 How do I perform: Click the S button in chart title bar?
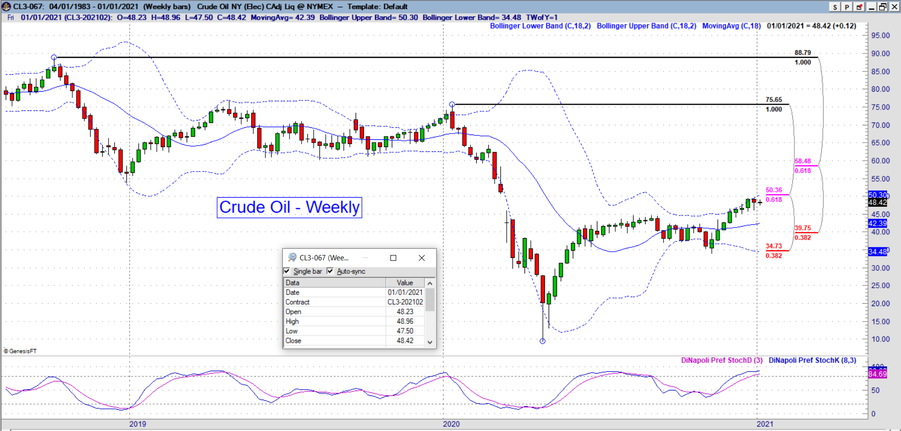(x=835, y=7)
